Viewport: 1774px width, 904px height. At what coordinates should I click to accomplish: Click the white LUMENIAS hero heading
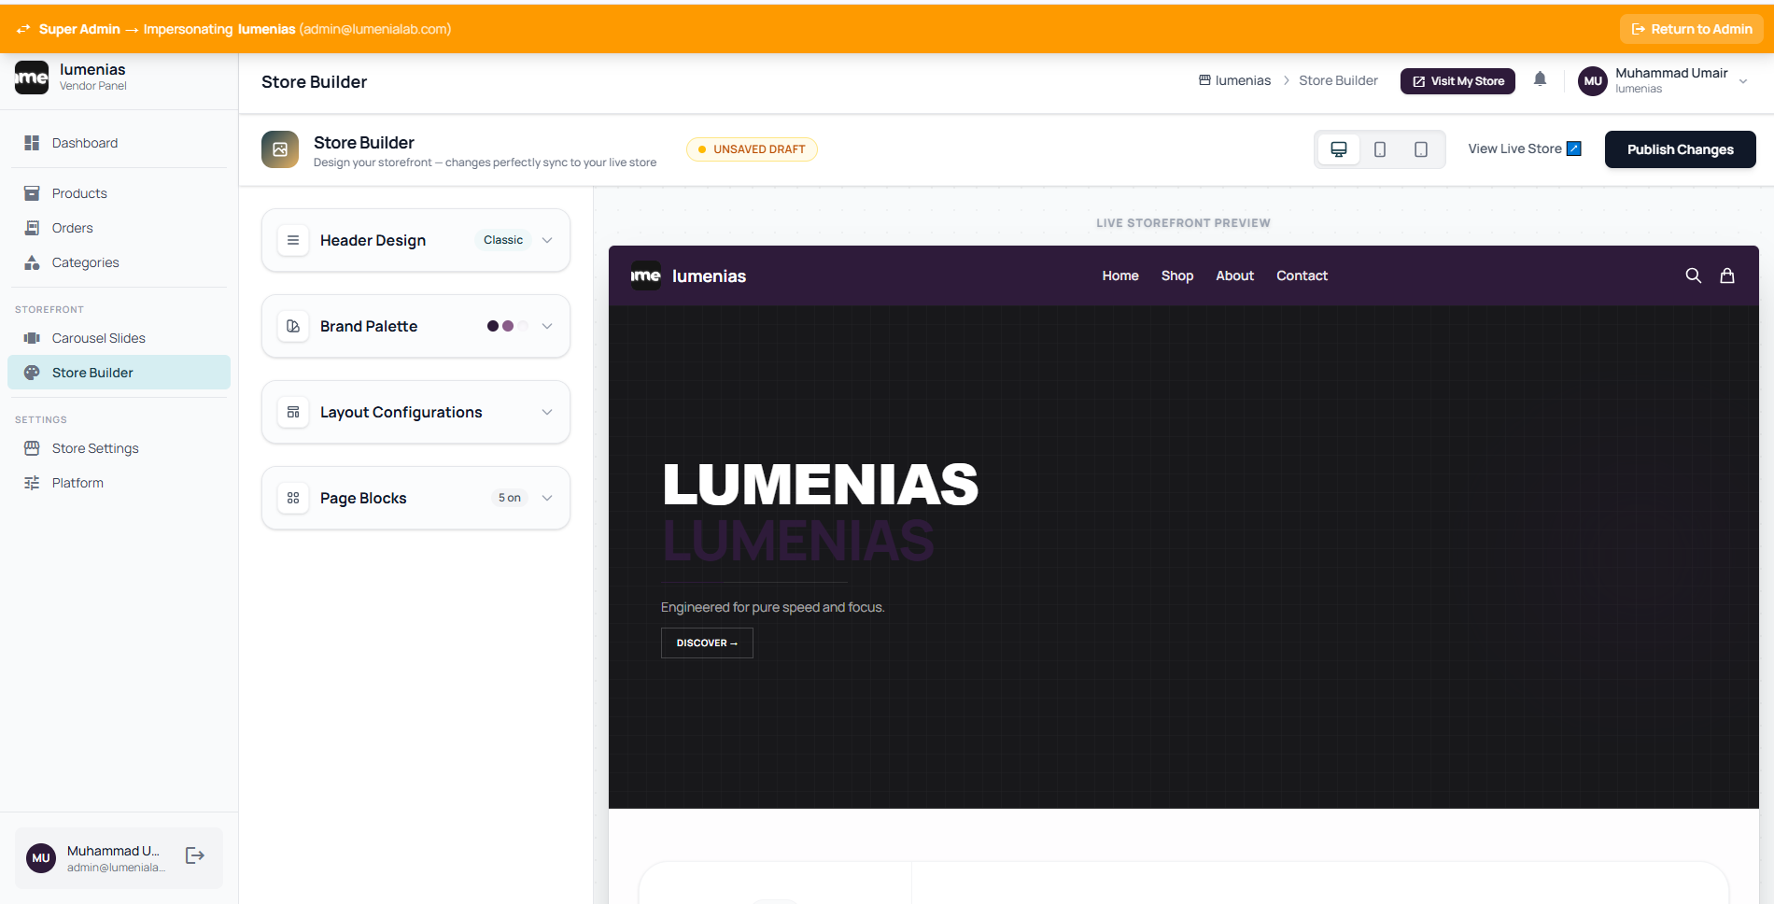tap(821, 484)
